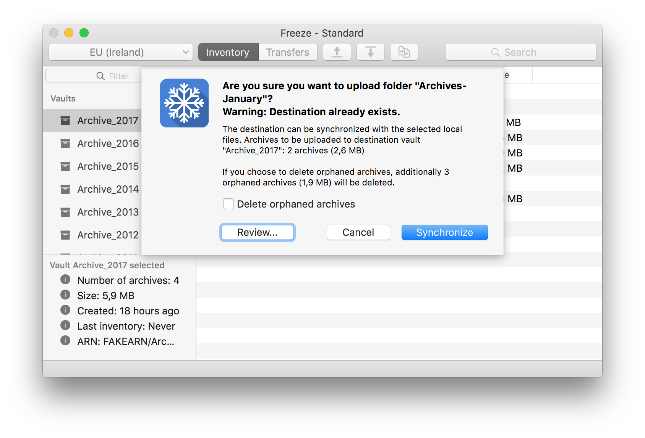Switch to the Inventory tab
Screen dimensions: 645x438
click(228, 52)
